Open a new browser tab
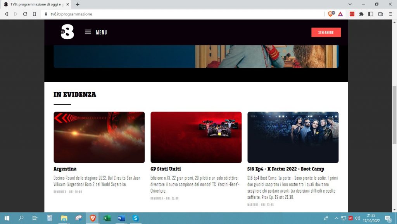The height and width of the screenshot is (224, 397). pos(78,4)
